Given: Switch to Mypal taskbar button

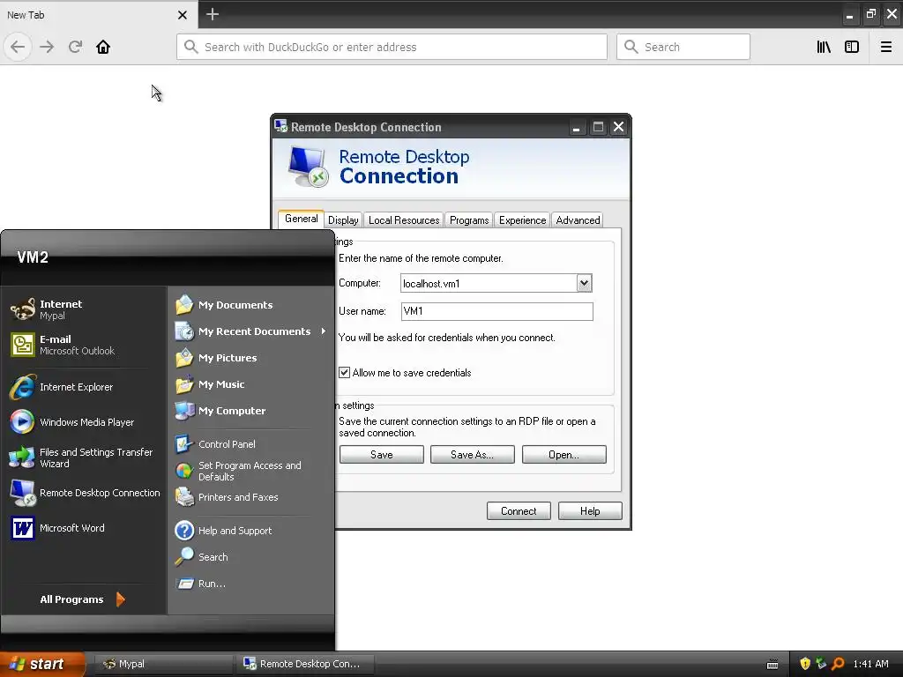Looking at the screenshot, I should coord(164,664).
